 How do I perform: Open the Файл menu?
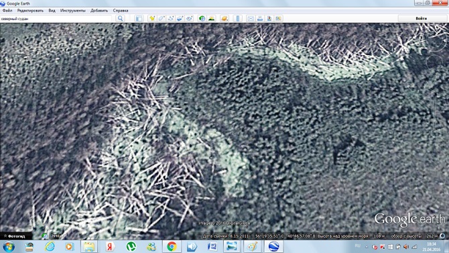(7, 11)
